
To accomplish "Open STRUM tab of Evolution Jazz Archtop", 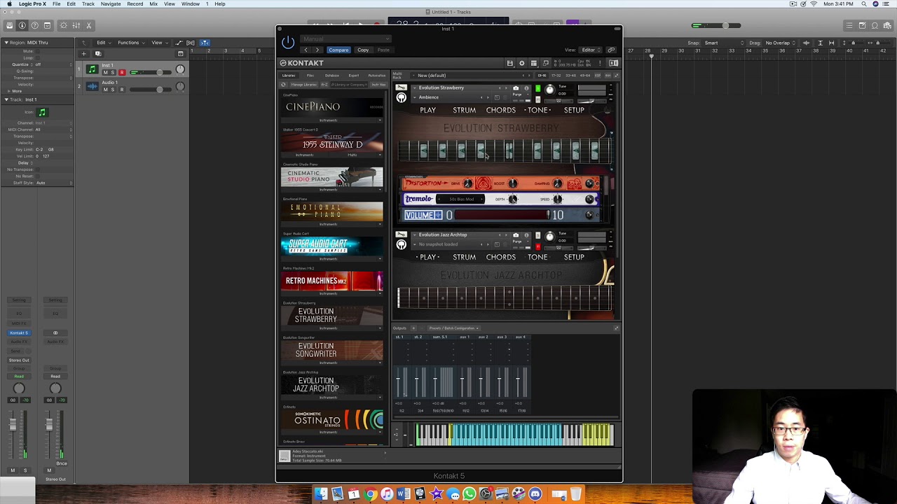I will 464,257.
